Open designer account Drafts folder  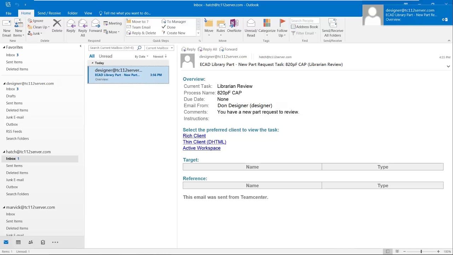pyautogui.click(x=11, y=96)
